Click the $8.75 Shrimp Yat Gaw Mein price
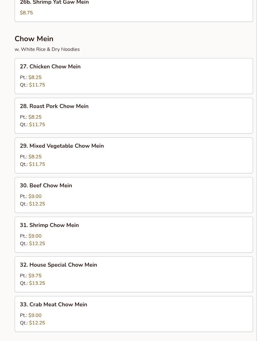The image size is (263, 341). tap(26, 12)
